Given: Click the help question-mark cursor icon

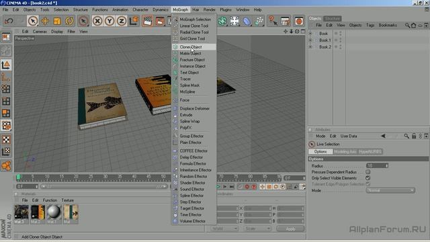Looking at the screenshot, I should (273, 21).
